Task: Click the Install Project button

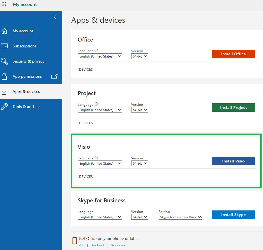Action: pos(233,107)
